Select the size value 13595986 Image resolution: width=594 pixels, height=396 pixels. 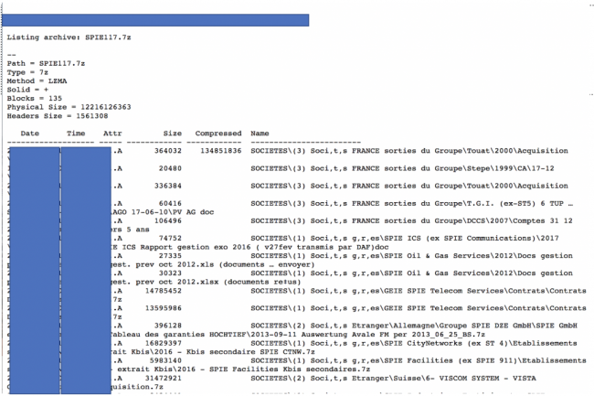point(164,308)
